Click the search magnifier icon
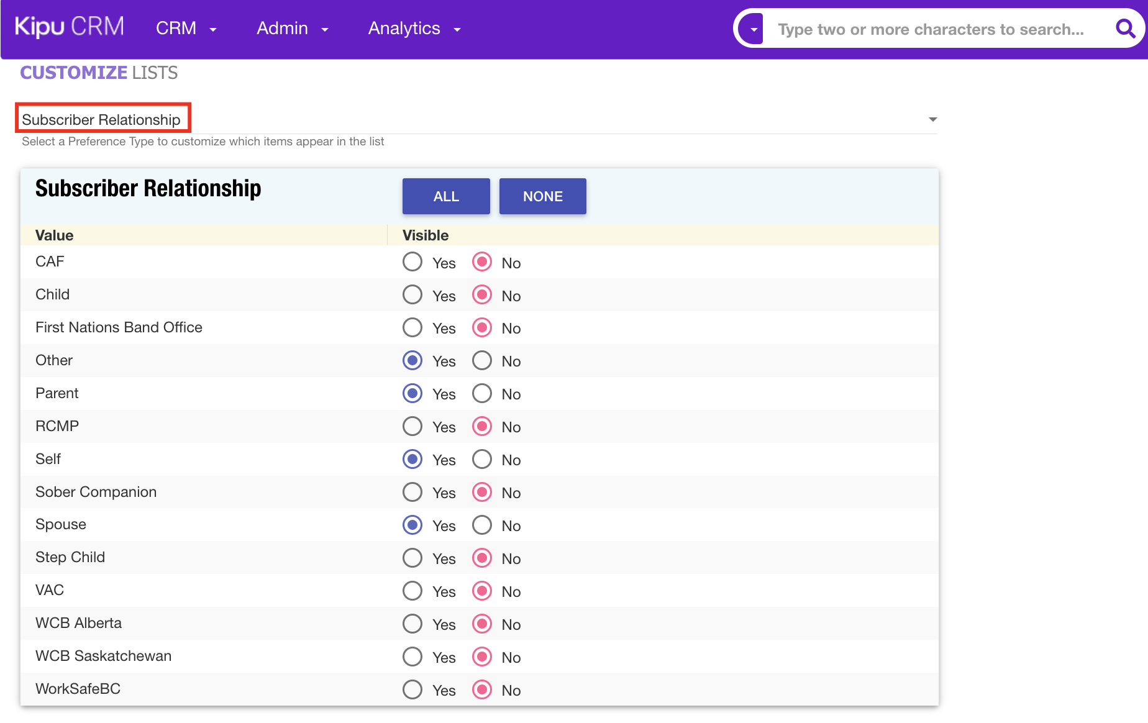This screenshot has width=1148, height=723. pyautogui.click(x=1125, y=29)
